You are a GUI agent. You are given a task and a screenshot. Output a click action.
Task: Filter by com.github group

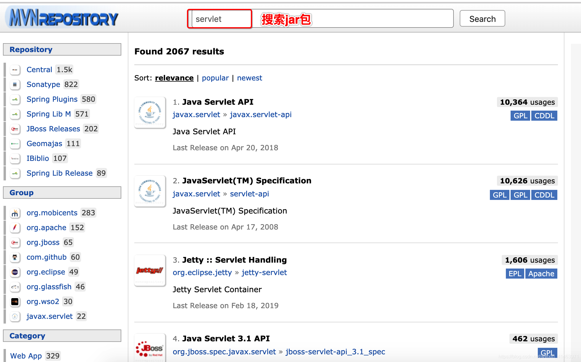pyautogui.click(x=46, y=257)
